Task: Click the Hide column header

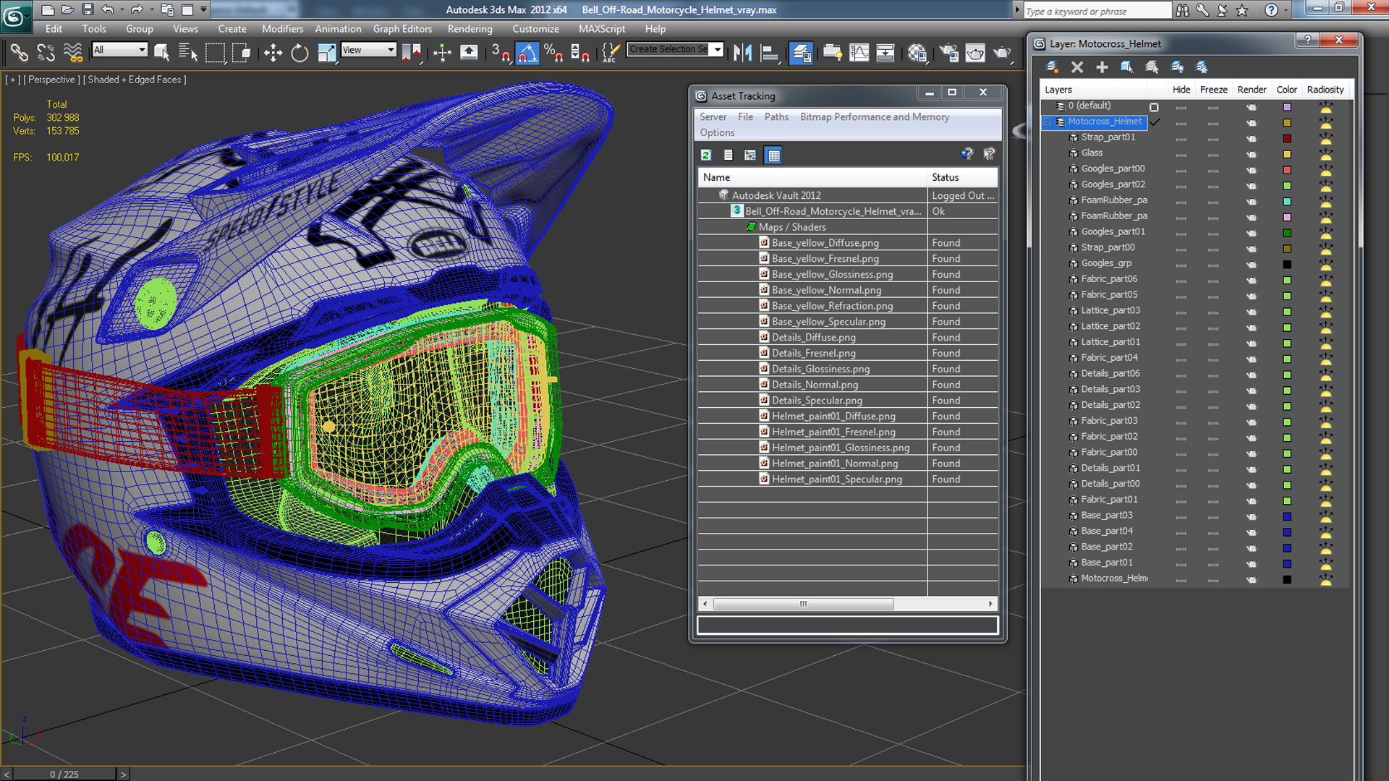Action: [1181, 90]
